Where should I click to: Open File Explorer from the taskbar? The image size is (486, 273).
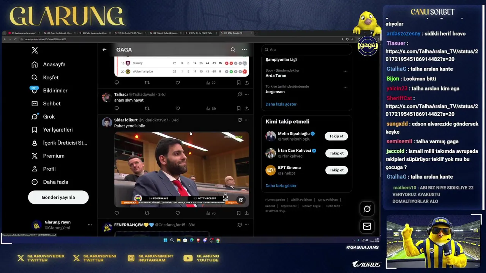pos(178,240)
